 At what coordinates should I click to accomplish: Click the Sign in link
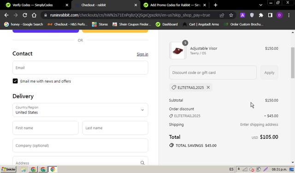point(142,54)
